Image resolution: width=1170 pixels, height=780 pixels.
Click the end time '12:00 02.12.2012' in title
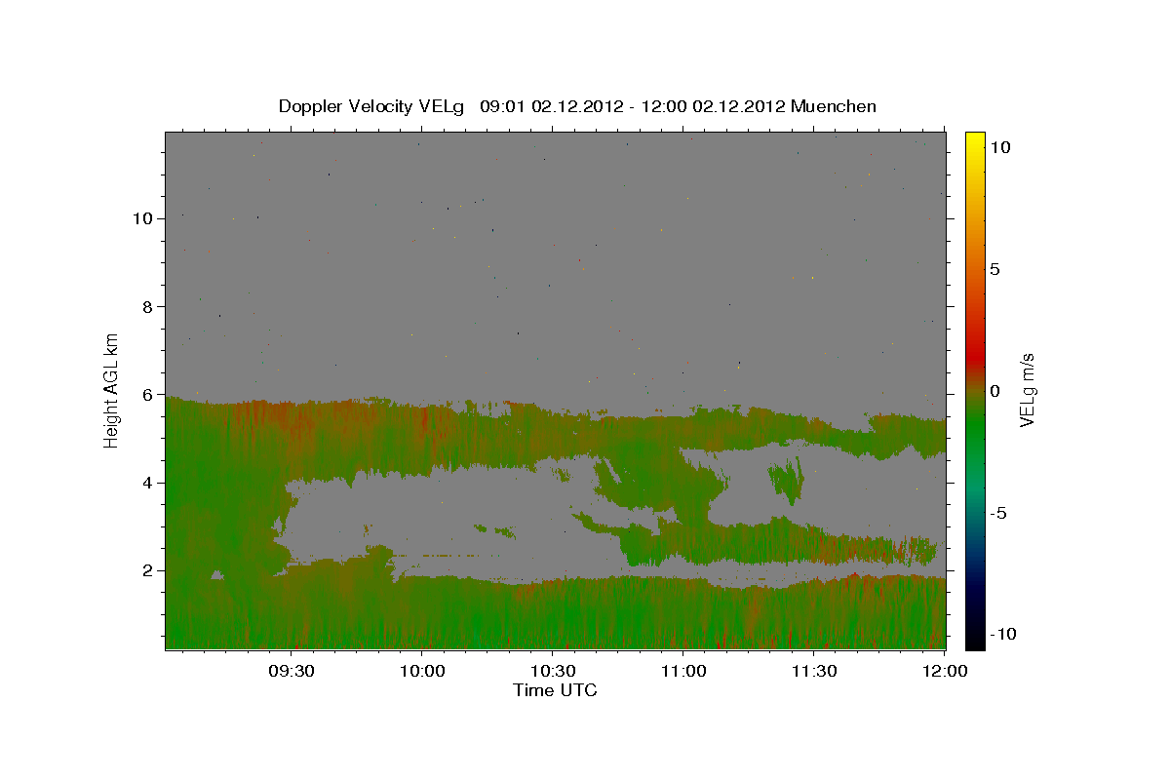pyautogui.click(x=716, y=106)
